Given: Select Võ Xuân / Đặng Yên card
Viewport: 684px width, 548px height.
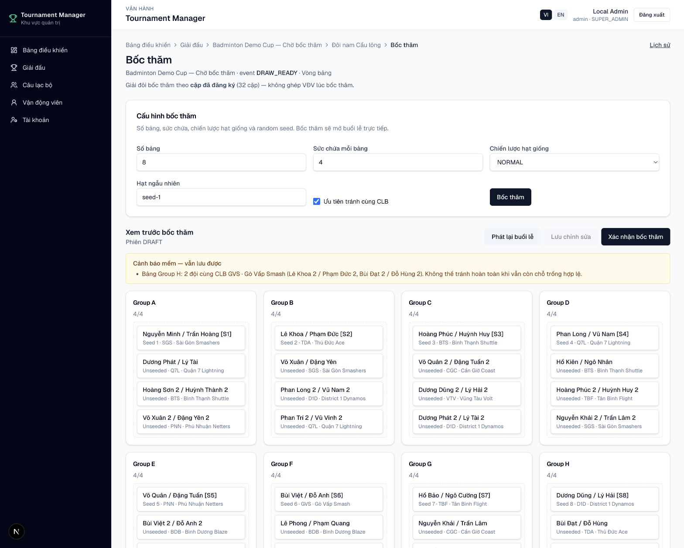Looking at the screenshot, I should tap(329, 366).
